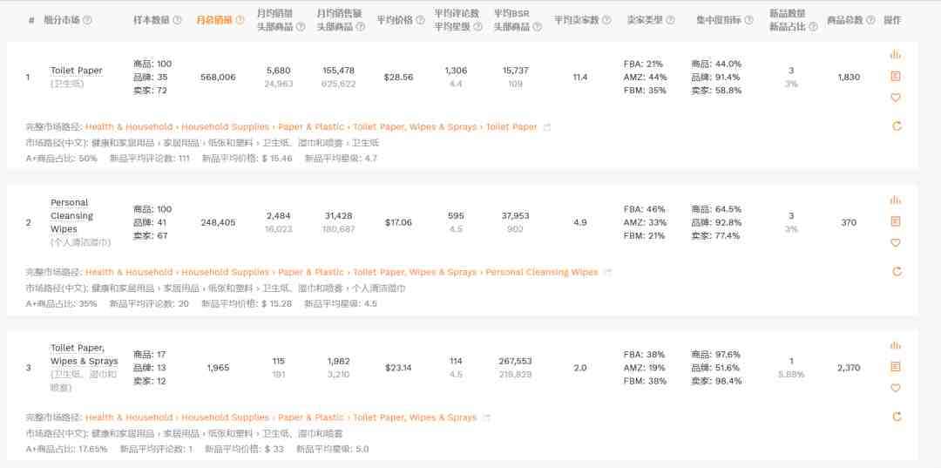This screenshot has height=468, width=941.
Task: Click the help icon beside 新品数量 新品占比
Action: pyautogui.click(x=813, y=26)
